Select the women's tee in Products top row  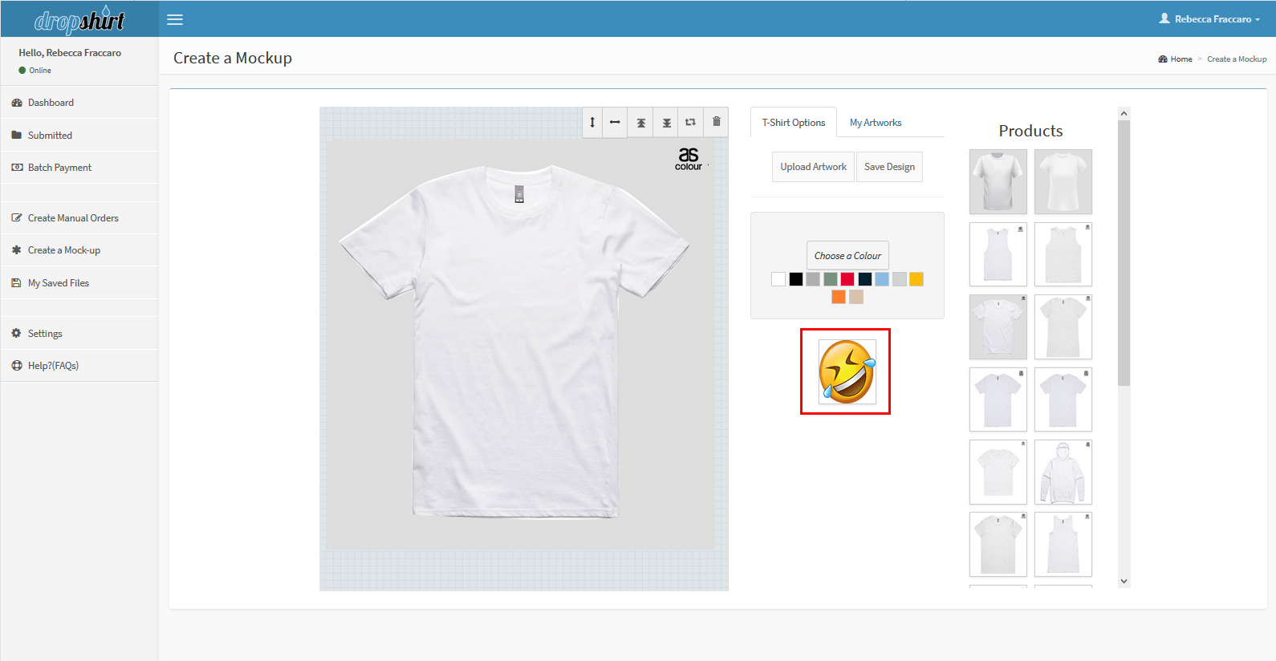(1063, 182)
